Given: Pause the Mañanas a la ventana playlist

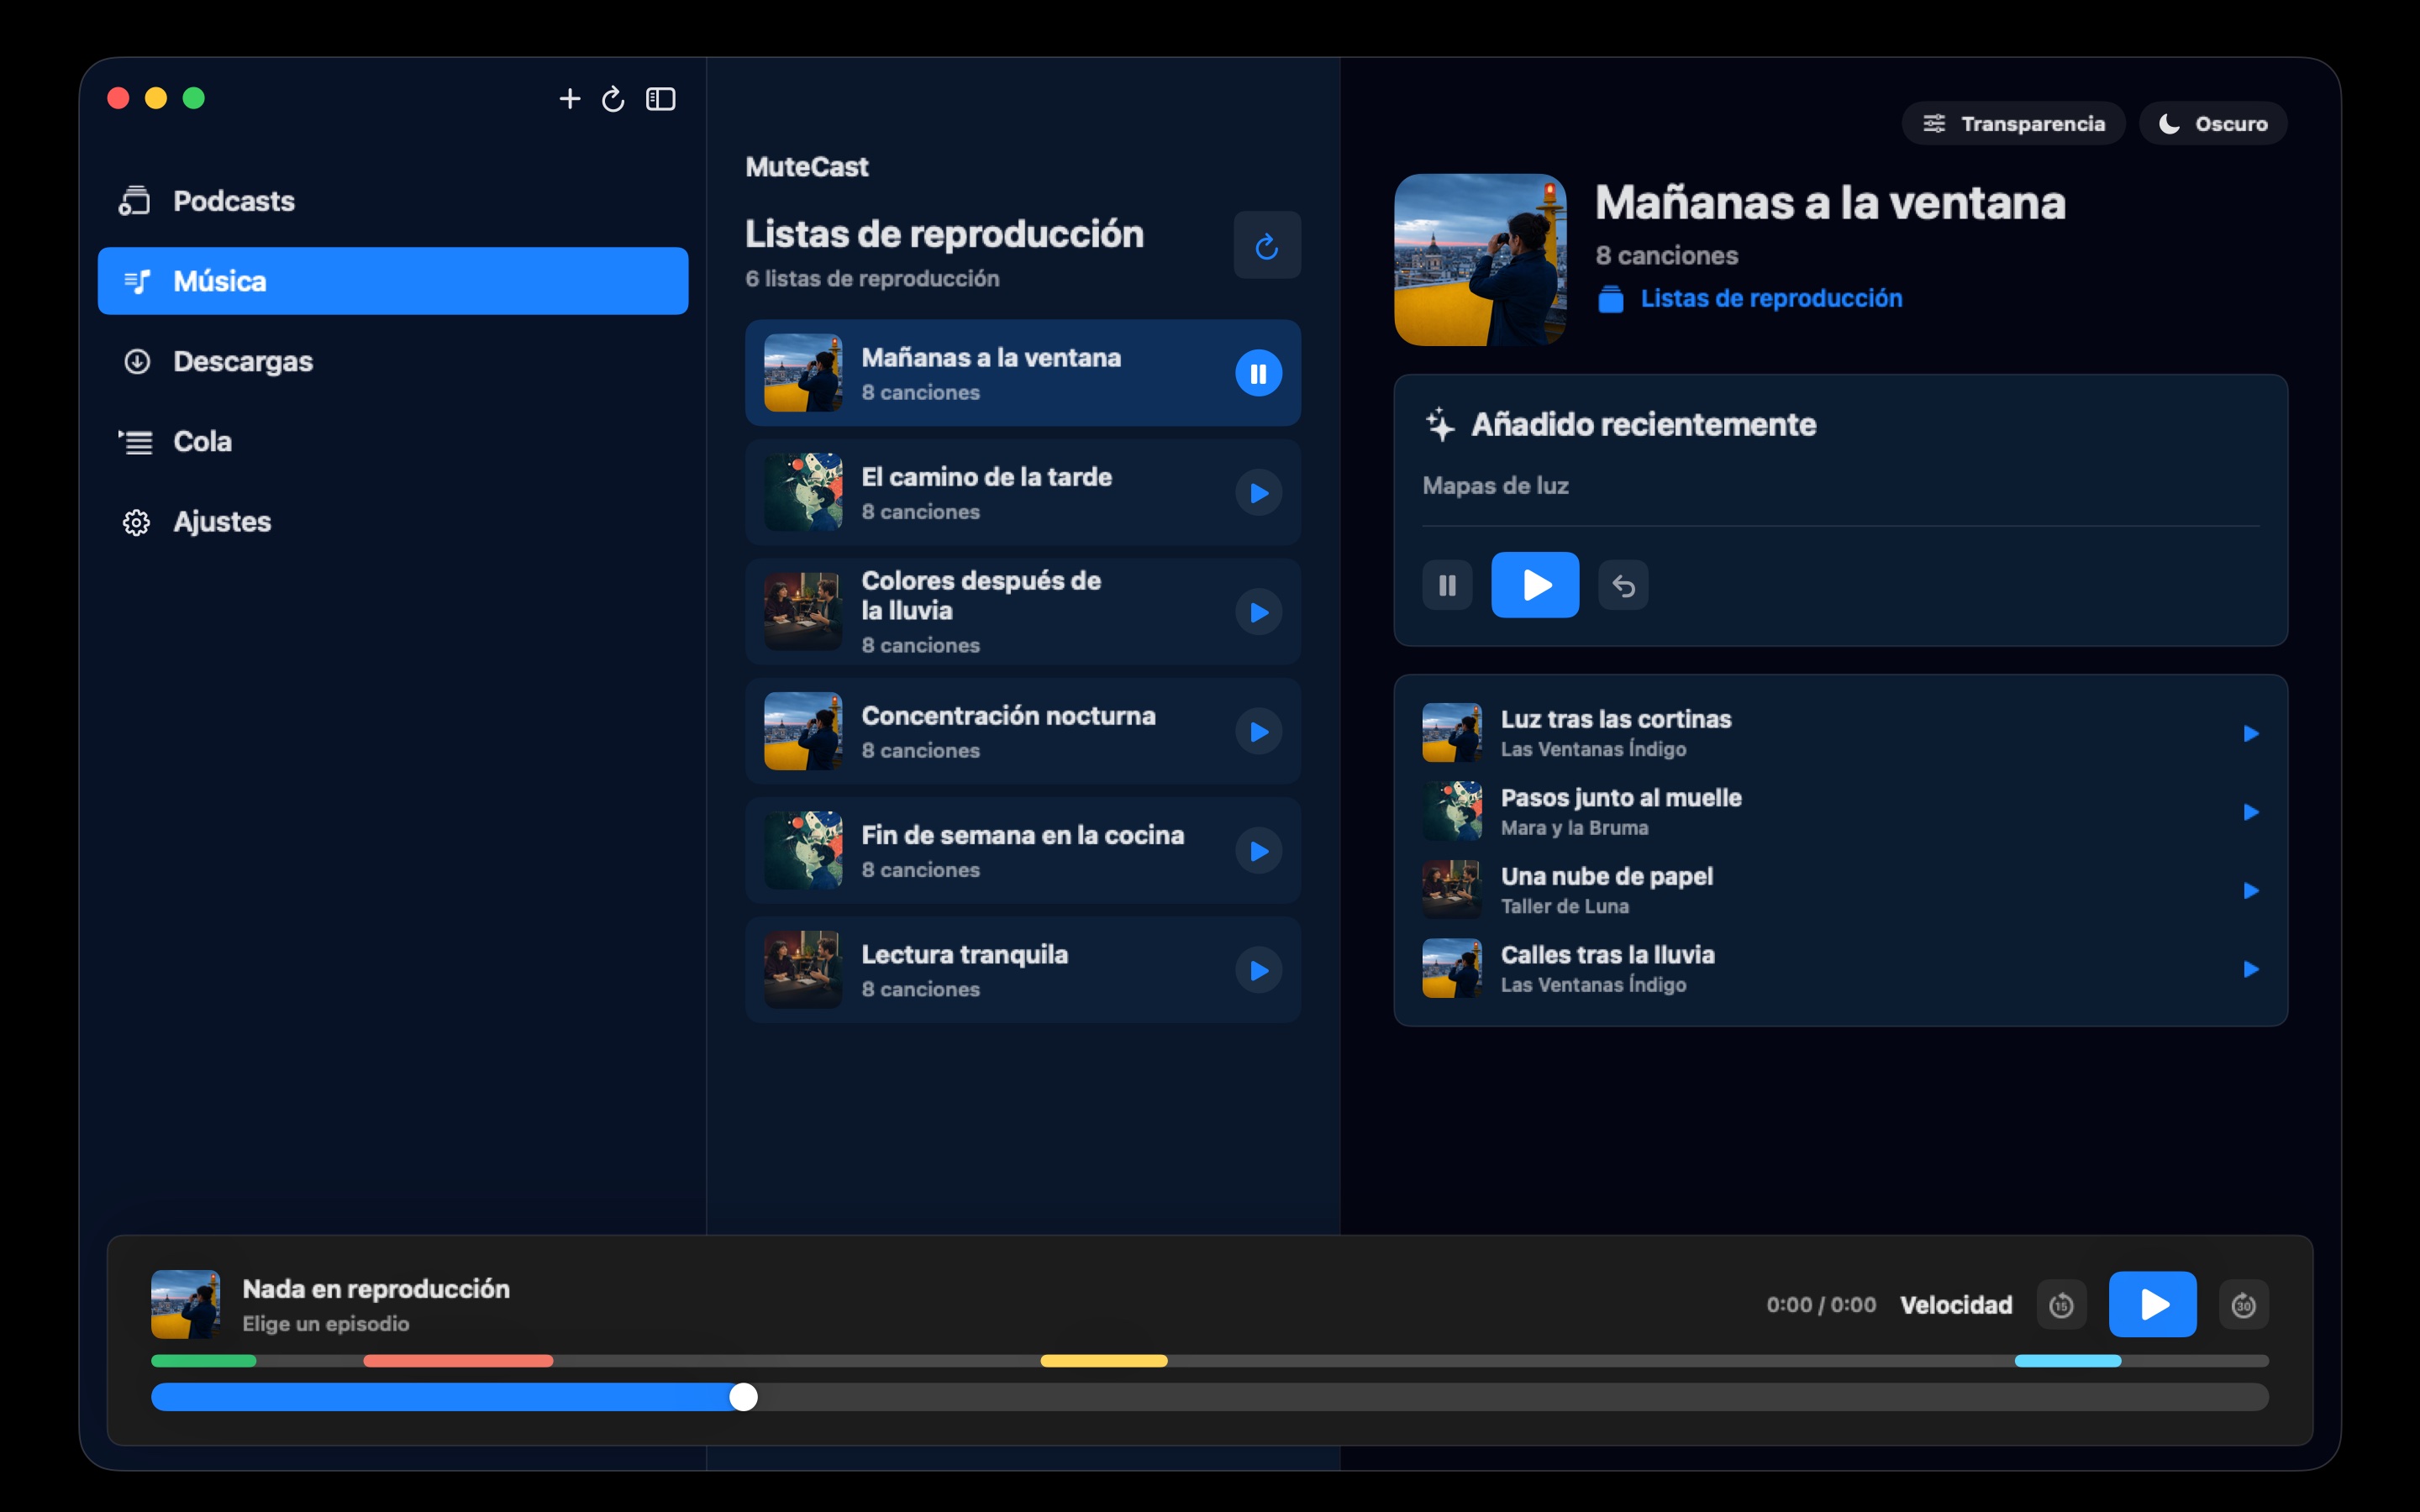Looking at the screenshot, I should [1258, 373].
